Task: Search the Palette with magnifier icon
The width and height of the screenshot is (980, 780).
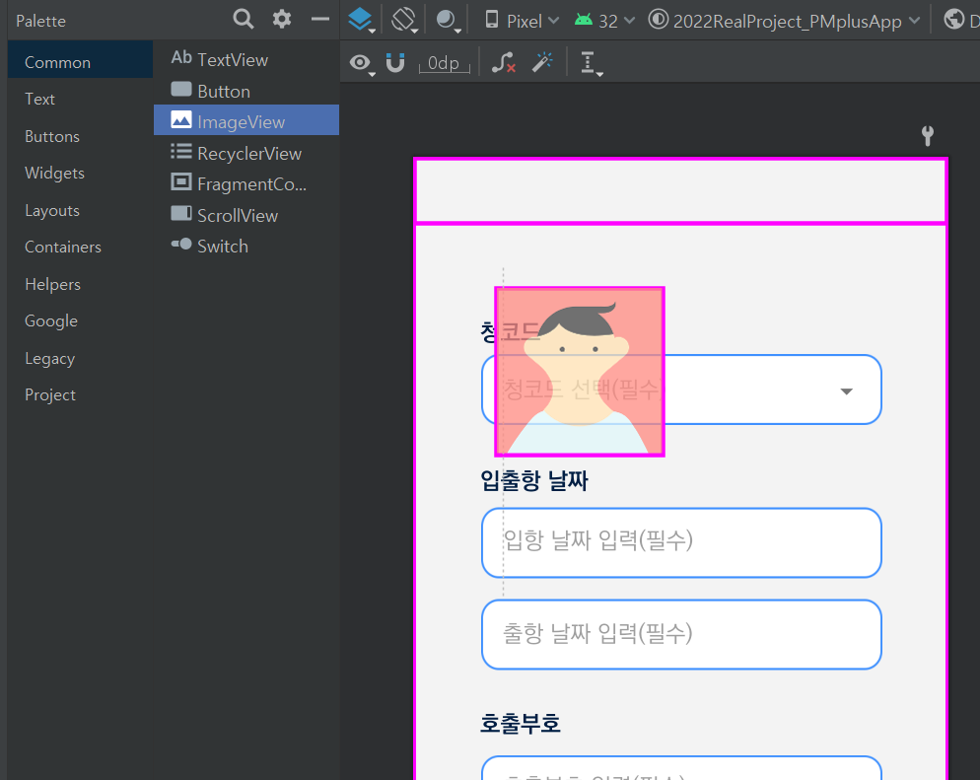Action: pos(244,19)
